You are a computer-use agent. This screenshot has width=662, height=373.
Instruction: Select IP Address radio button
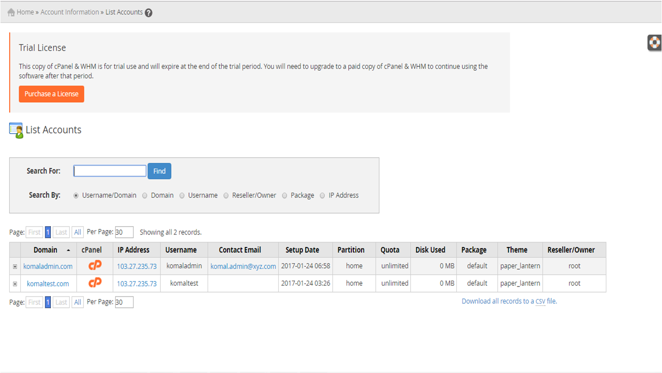click(322, 196)
